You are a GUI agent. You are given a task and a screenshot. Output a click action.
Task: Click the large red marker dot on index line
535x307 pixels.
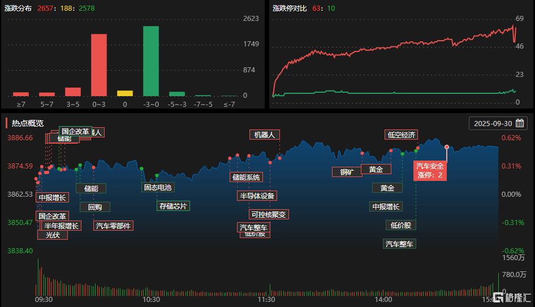click(447, 147)
